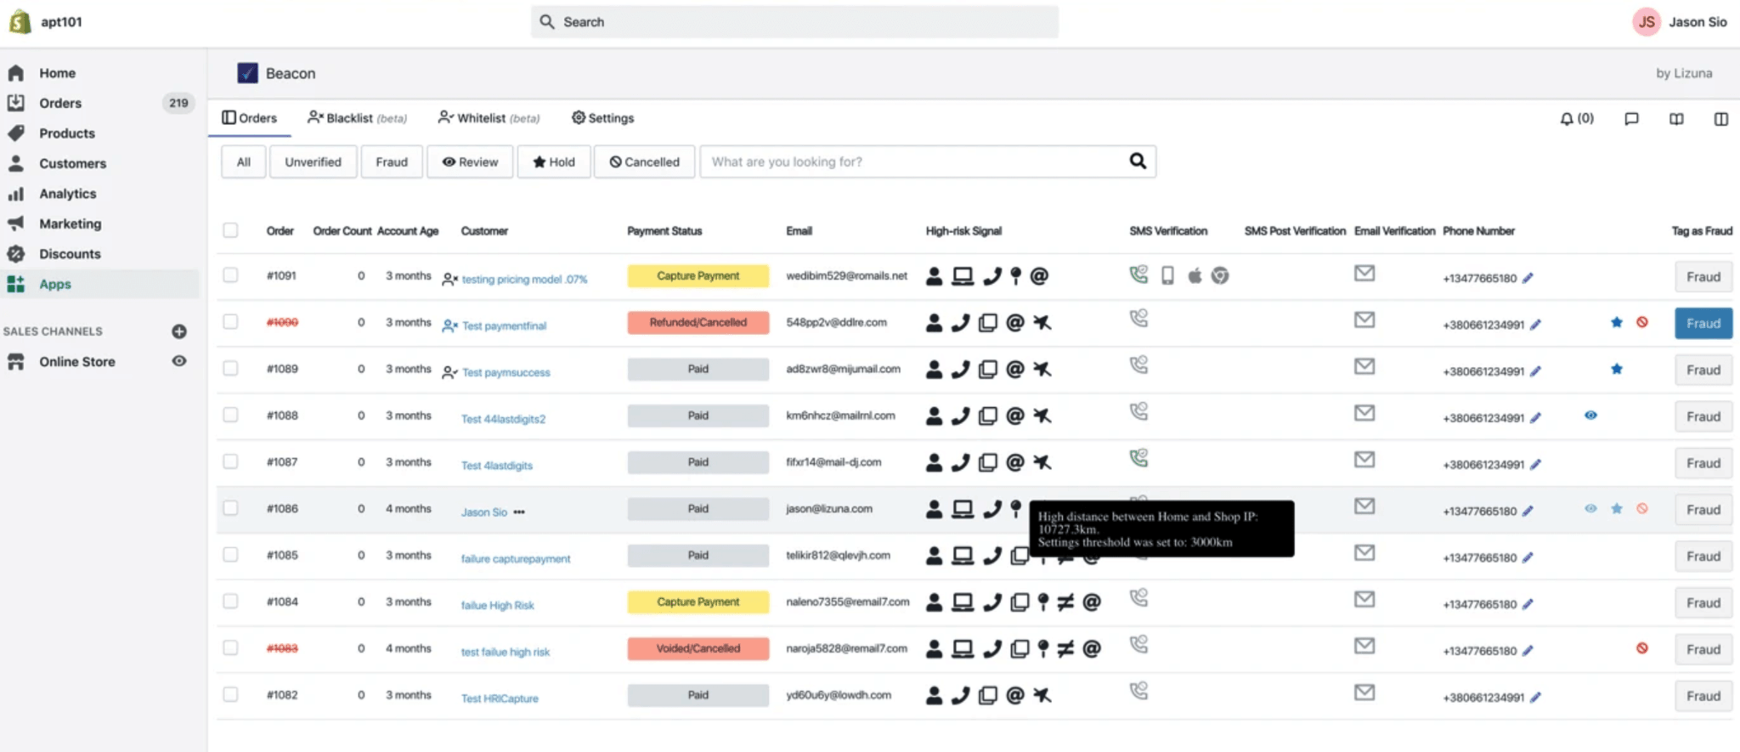Click SMS verification phone icon for order #1087
1740x752 pixels.
pos(1138,459)
